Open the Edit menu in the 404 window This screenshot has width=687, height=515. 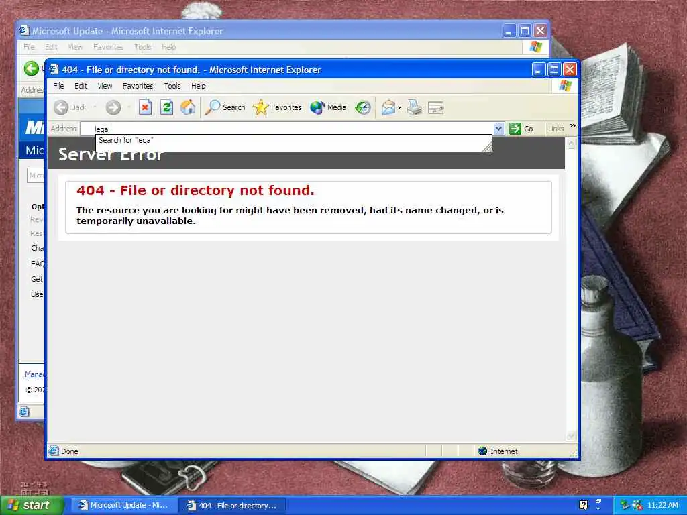click(81, 86)
